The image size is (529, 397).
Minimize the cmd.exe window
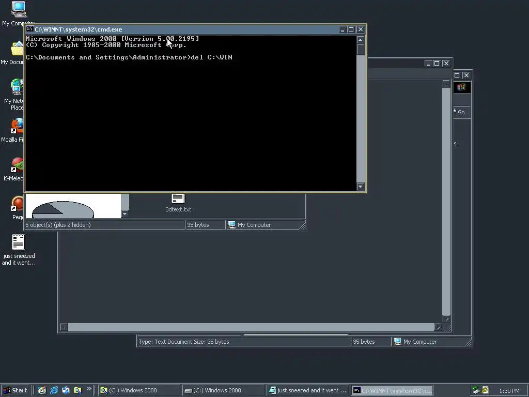[x=343, y=29]
